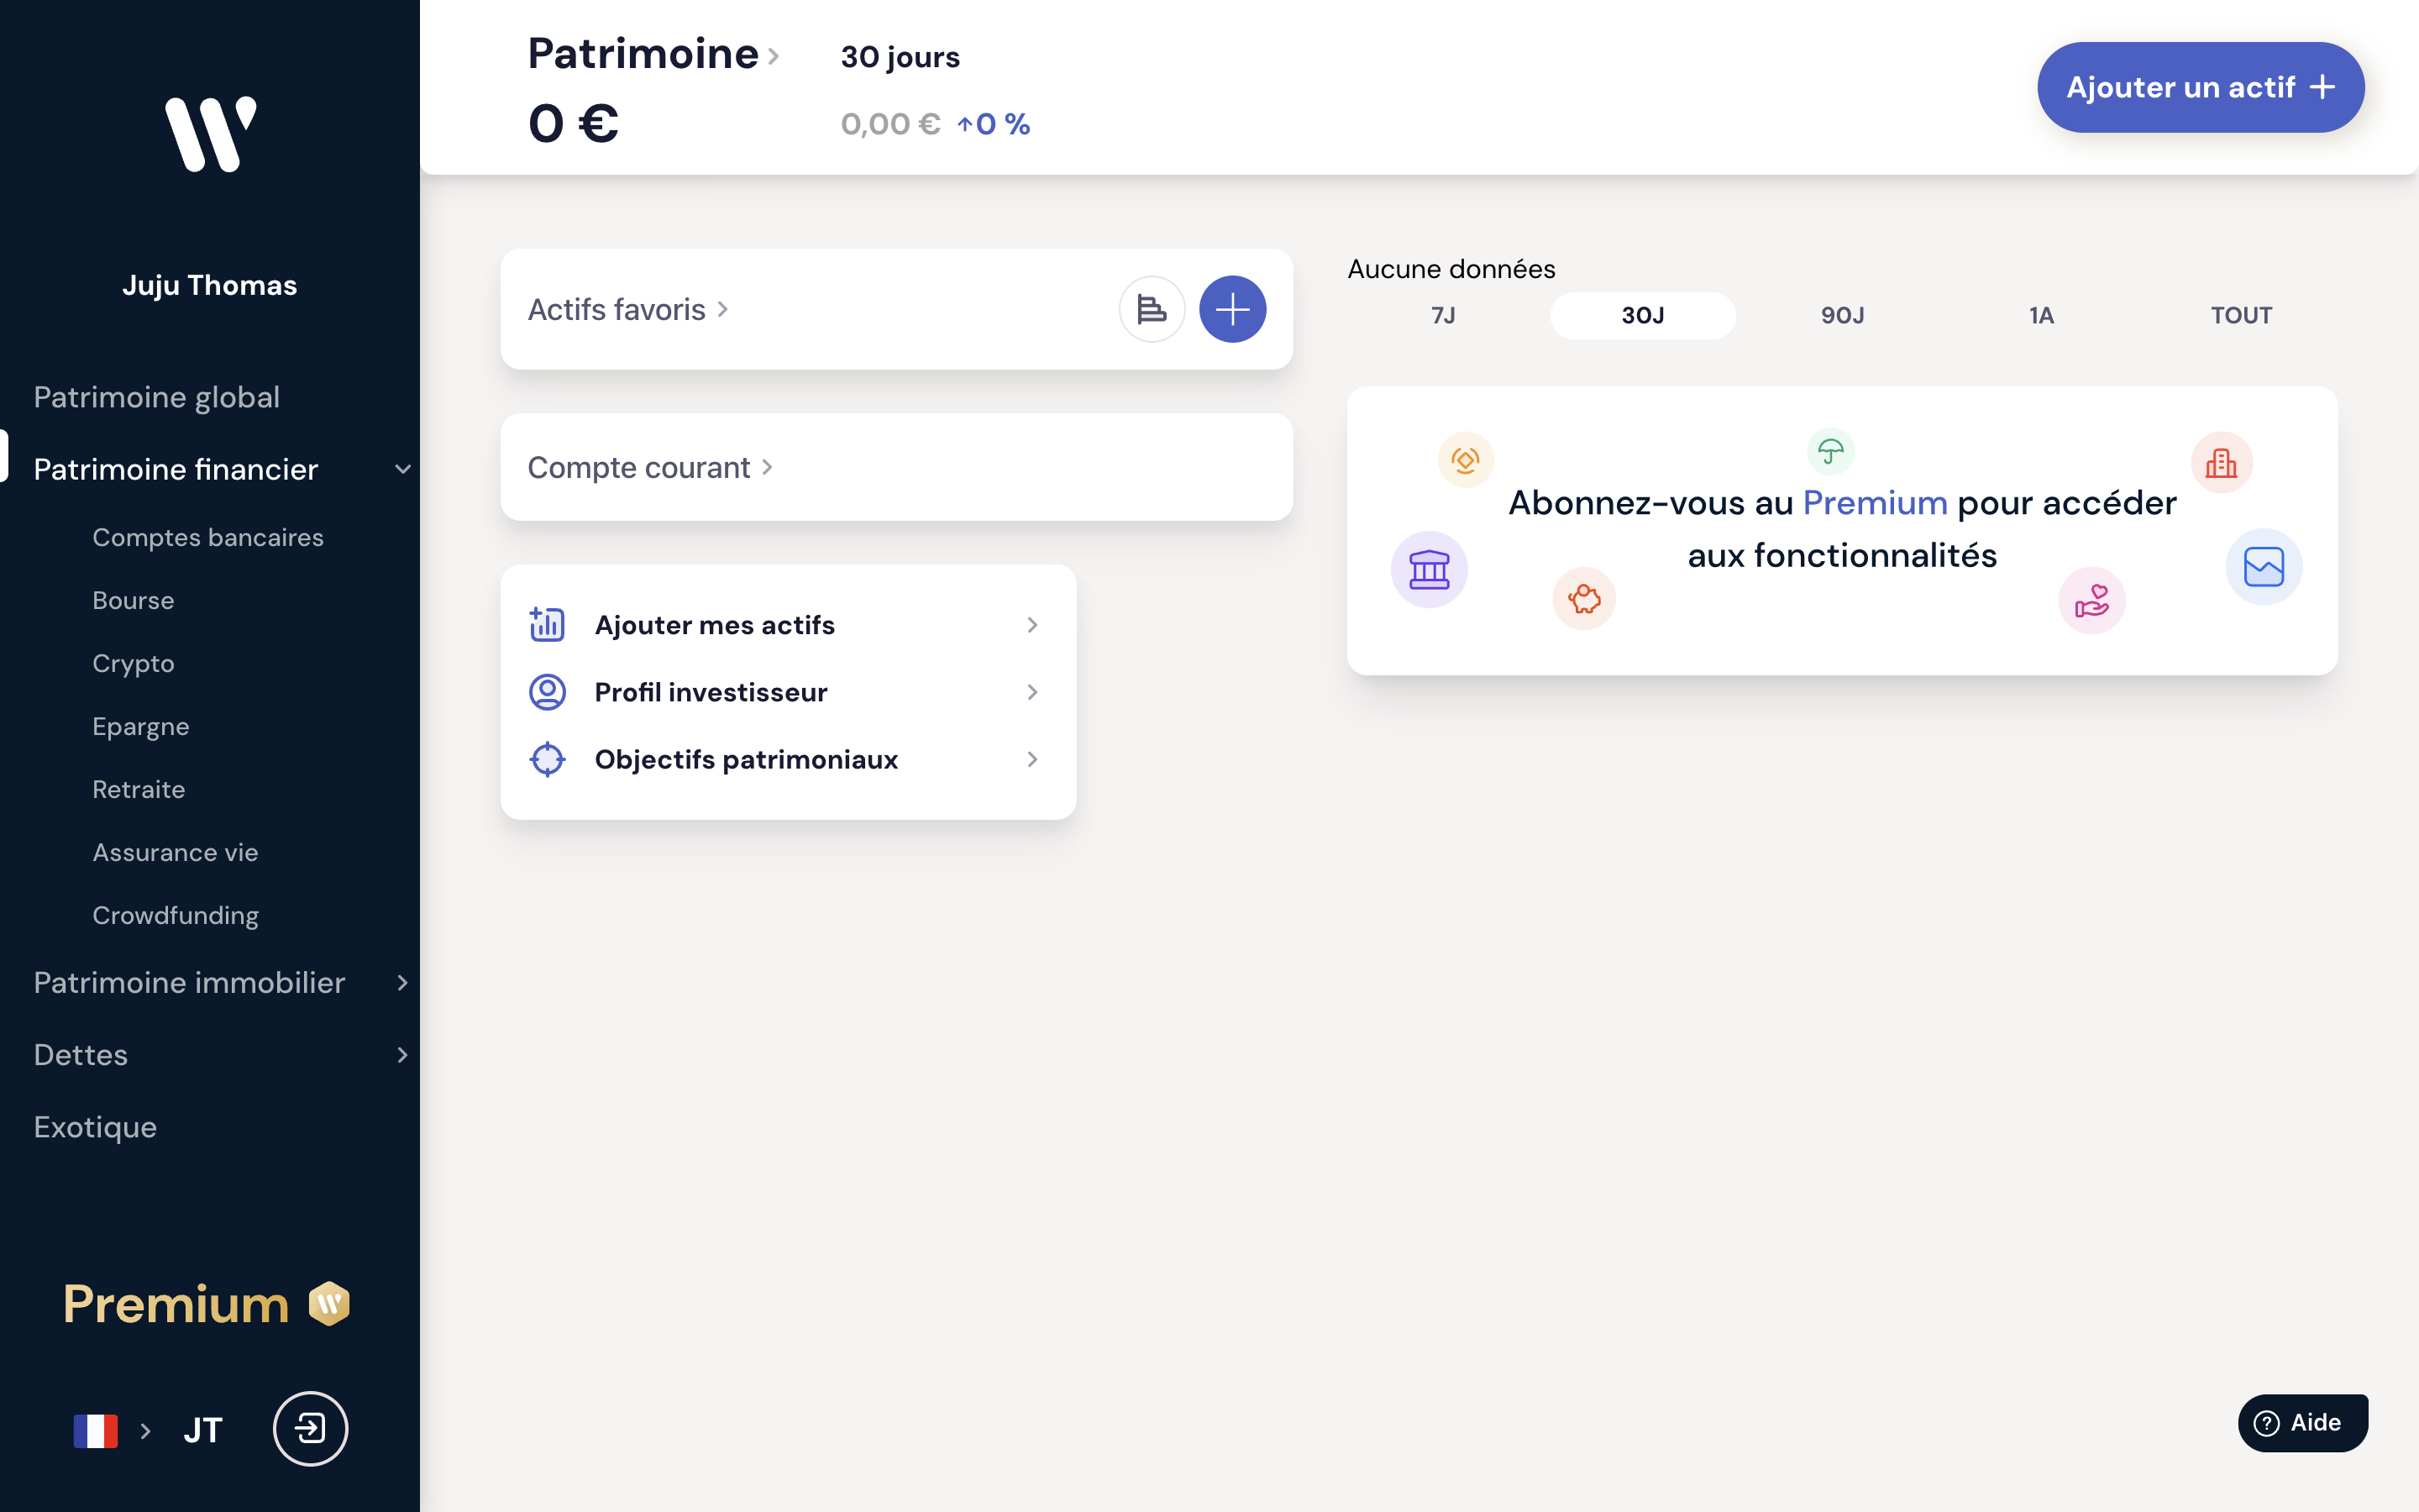This screenshot has height=1512, width=2419.
Task: Click the question mark icon in Aide
Action: tap(2266, 1422)
